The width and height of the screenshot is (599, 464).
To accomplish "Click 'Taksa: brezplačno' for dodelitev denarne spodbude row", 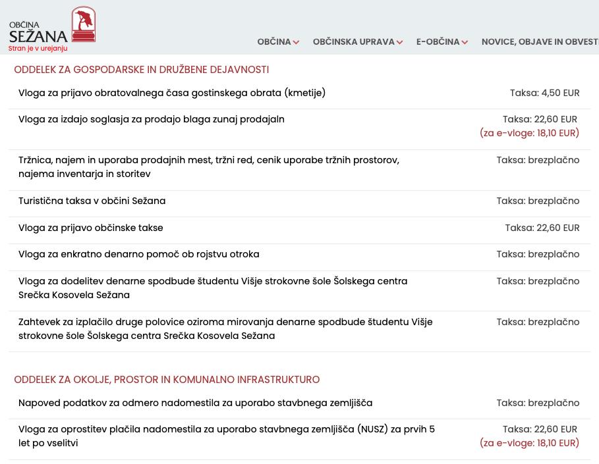I will [x=538, y=281].
